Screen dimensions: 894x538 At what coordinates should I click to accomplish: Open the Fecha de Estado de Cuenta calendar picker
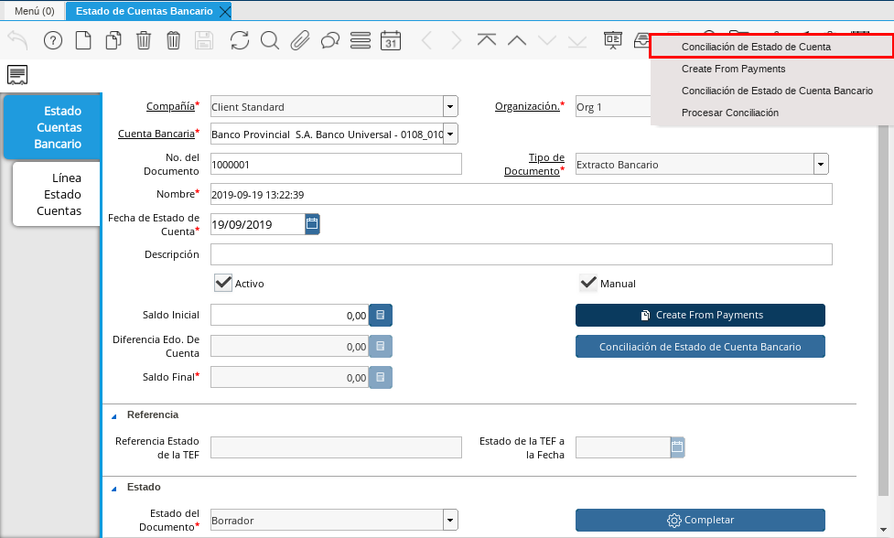(312, 224)
